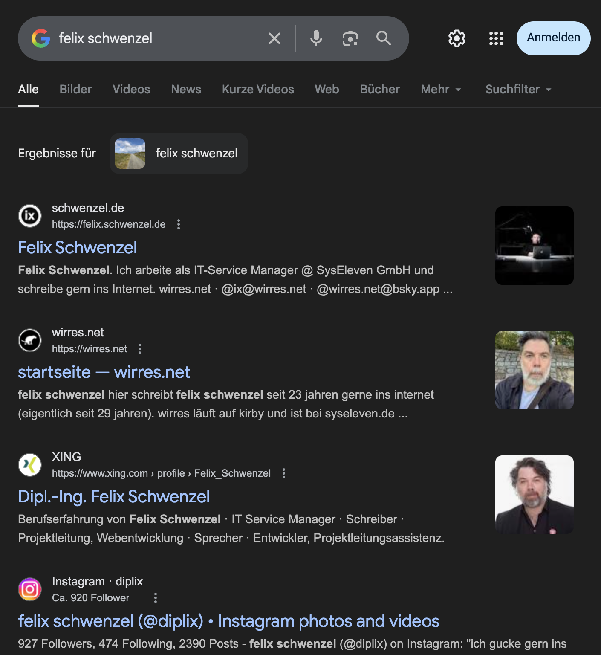Open the startseite — wirres.net link
This screenshot has height=655, width=601.
(104, 372)
